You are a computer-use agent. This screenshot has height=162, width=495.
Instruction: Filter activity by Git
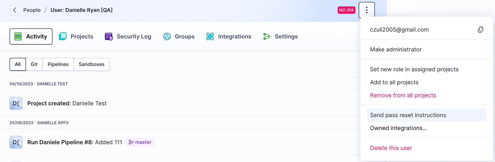[34, 64]
